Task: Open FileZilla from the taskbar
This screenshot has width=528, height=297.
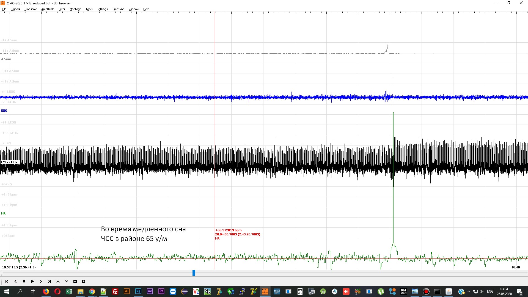Action: point(115,291)
